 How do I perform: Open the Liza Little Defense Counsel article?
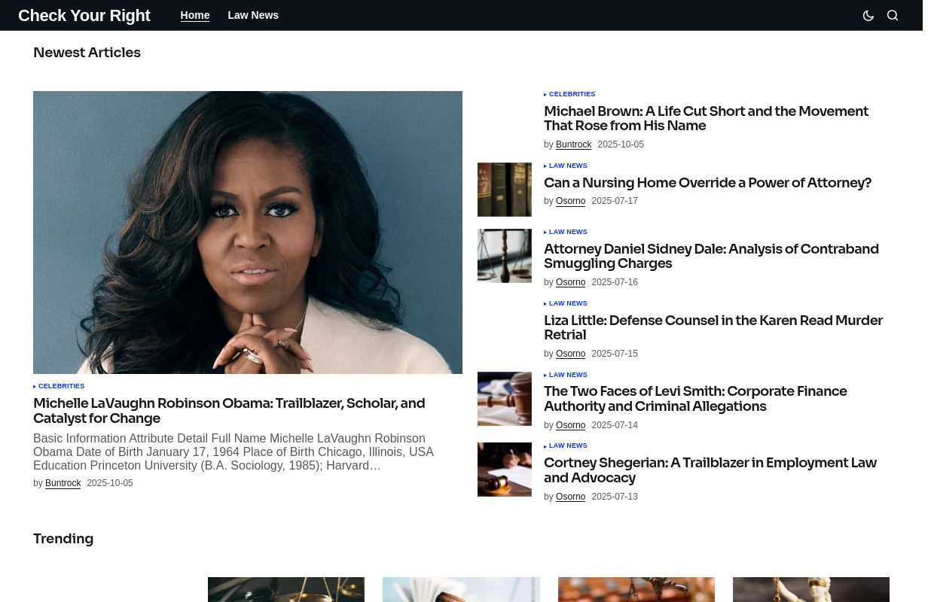[x=713, y=328]
